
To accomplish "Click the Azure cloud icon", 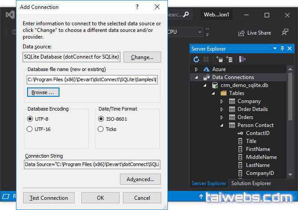I will pos(206,69).
